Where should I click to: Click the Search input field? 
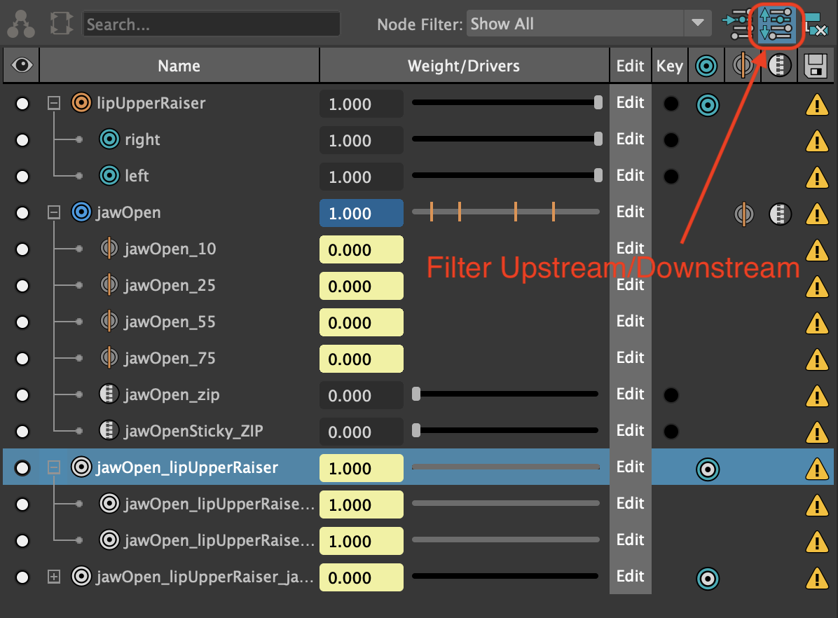211,24
